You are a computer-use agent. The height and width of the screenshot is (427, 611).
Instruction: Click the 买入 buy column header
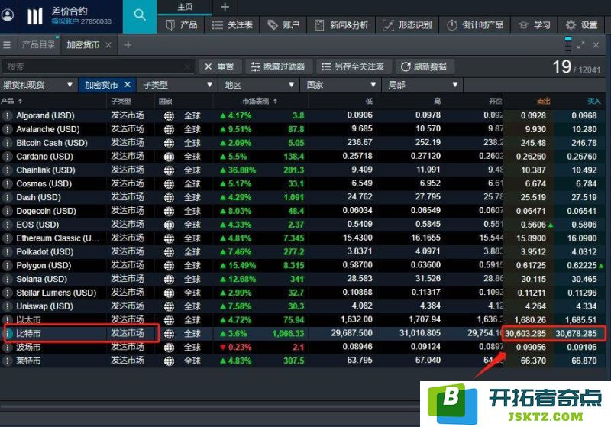click(x=594, y=102)
